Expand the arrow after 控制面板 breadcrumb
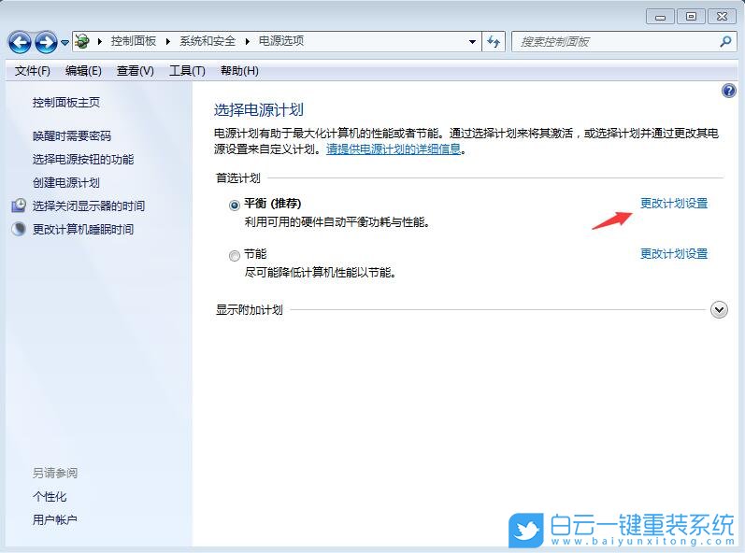This screenshot has height=553, width=745. (x=168, y=42)
